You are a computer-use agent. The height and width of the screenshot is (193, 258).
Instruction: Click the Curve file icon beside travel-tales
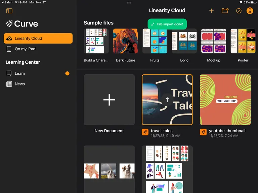point(145,132)
